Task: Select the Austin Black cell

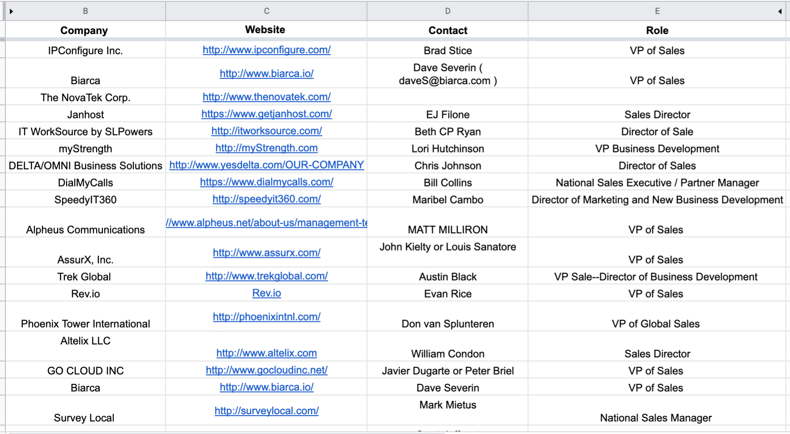Action: (448, 276)
